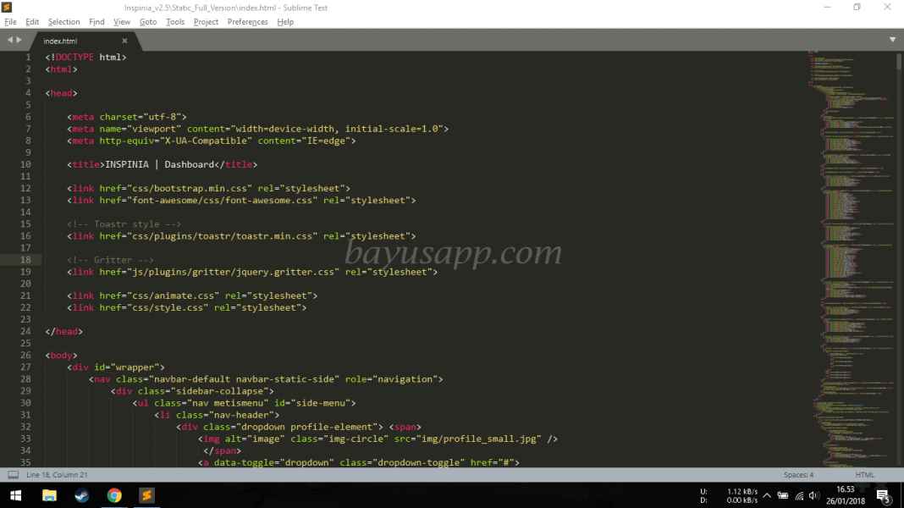Open Windows Start menu
The height and width of the screenshot is (508, 904).
(x=16, y=495)
